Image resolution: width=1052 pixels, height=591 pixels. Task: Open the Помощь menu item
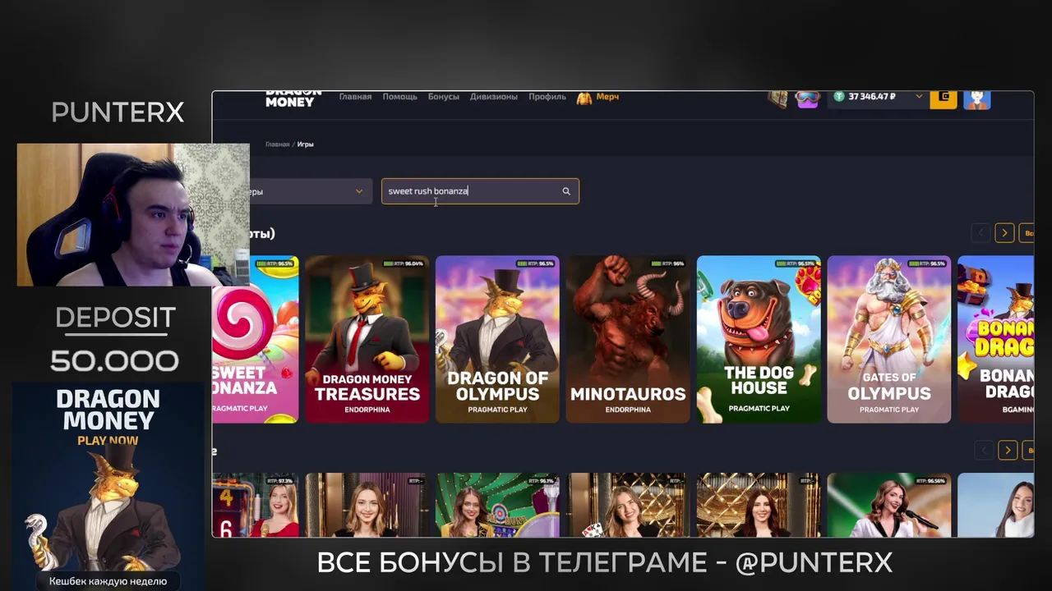pyautogui.click(x=399, y=97)
